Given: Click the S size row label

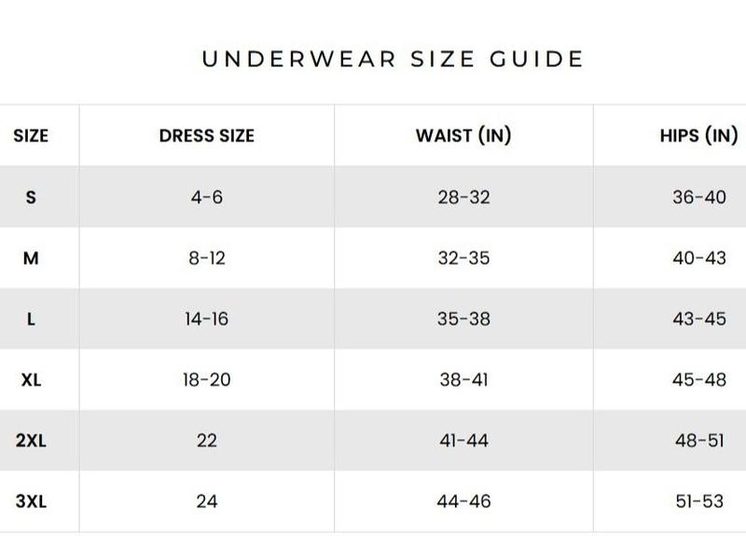Looking at the screenshot, I should 31,198.
